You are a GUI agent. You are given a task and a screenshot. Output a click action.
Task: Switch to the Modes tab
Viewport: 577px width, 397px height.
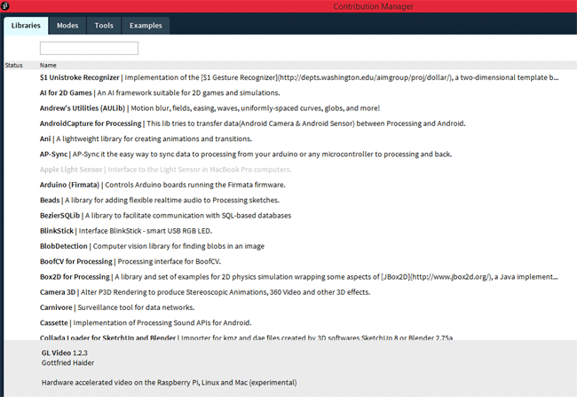[67, 26]
